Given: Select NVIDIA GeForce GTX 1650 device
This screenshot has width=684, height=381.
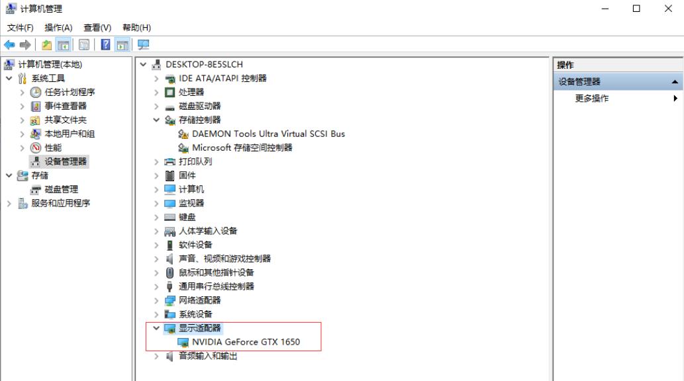Looking at the screenshot, I should (x=246, y=342).
